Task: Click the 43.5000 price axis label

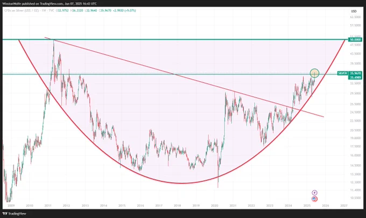Action: [355, 54]
